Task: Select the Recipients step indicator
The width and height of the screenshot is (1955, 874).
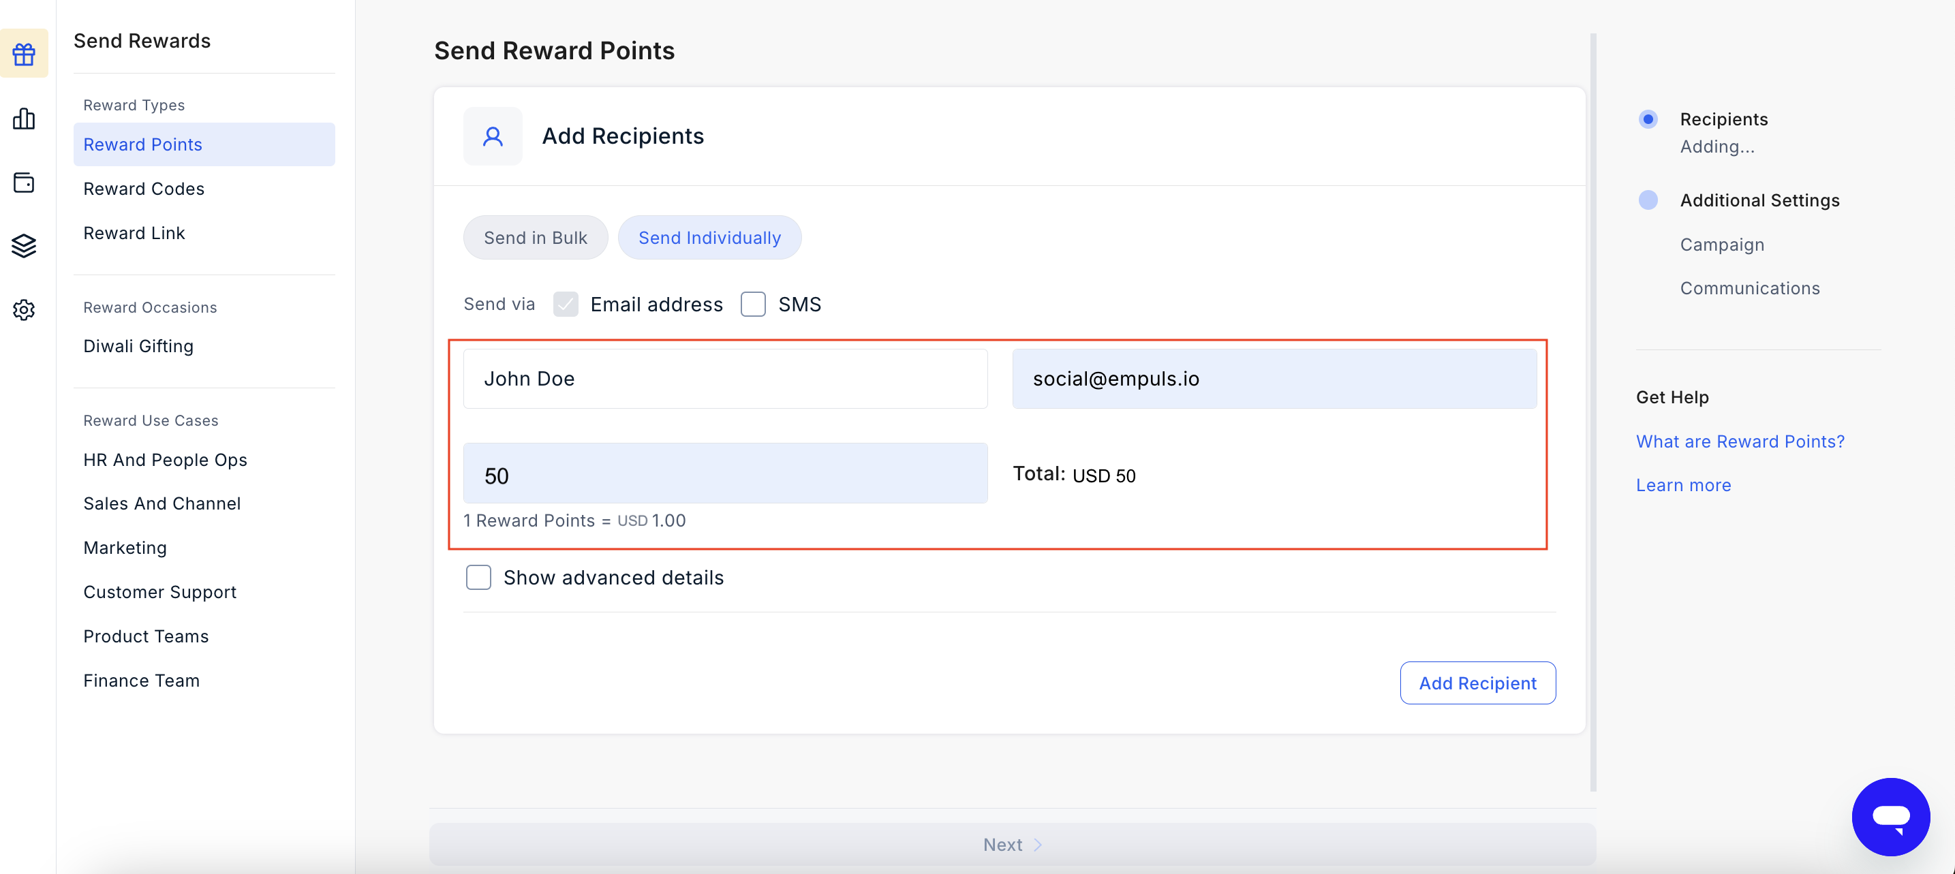Action: pyautogui.click(x=1648, y=119)
